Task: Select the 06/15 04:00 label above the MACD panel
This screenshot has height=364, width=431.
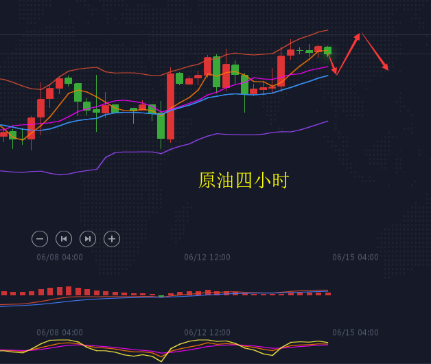Action: click(x=356, y=258)
